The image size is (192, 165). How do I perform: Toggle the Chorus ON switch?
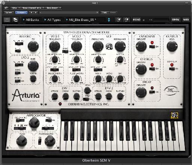click(152, 69)
